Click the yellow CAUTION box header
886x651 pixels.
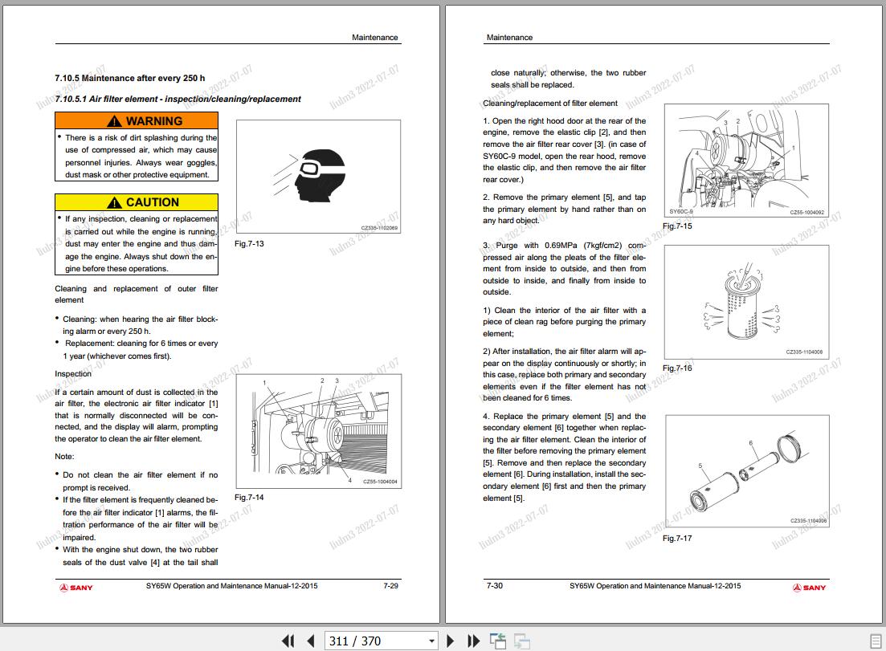click(x=137, y=202)
